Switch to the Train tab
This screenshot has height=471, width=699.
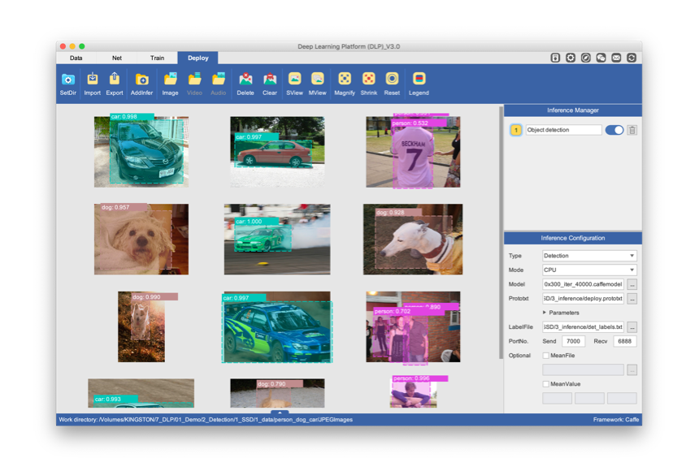[157, 58]
